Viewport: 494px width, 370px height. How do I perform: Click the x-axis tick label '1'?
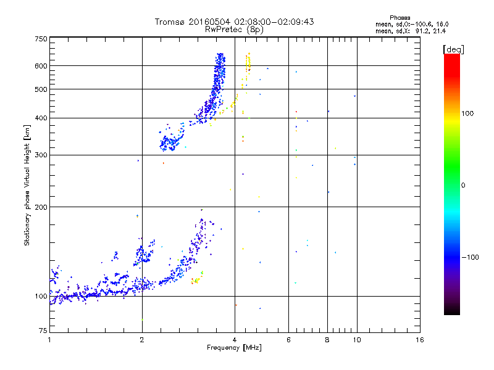pos(49,340)
